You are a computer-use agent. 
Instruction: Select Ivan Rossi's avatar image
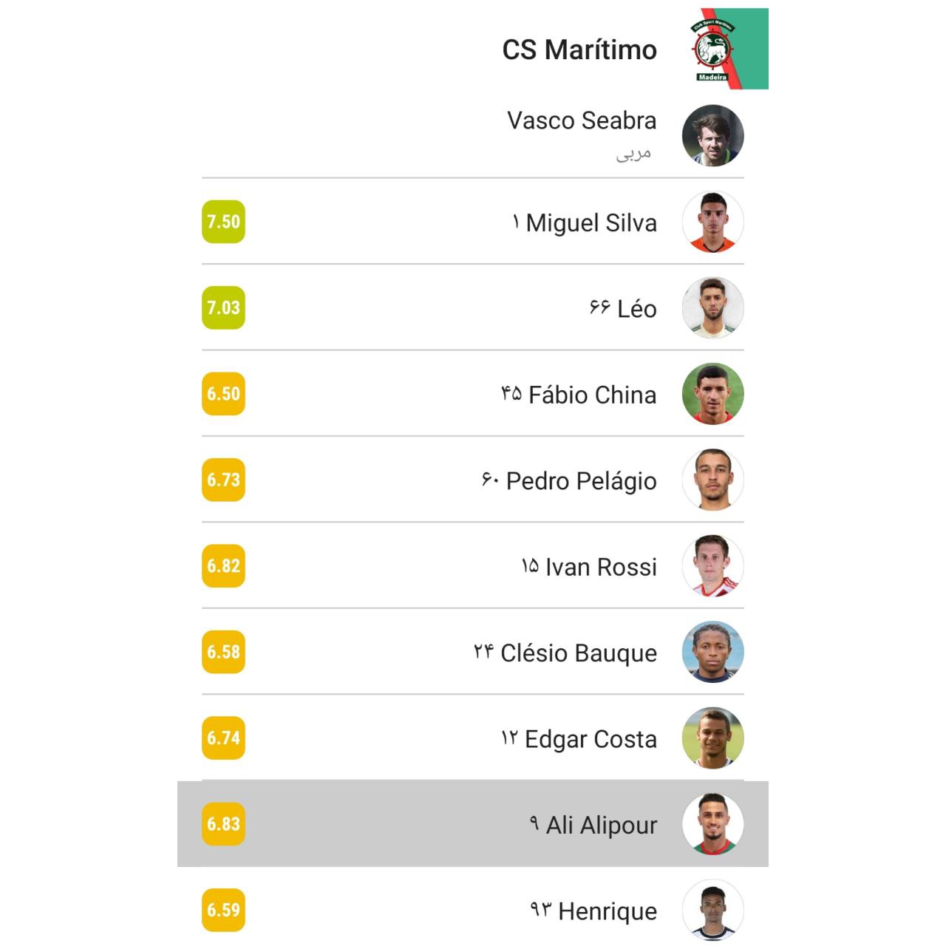pos(712,566)
